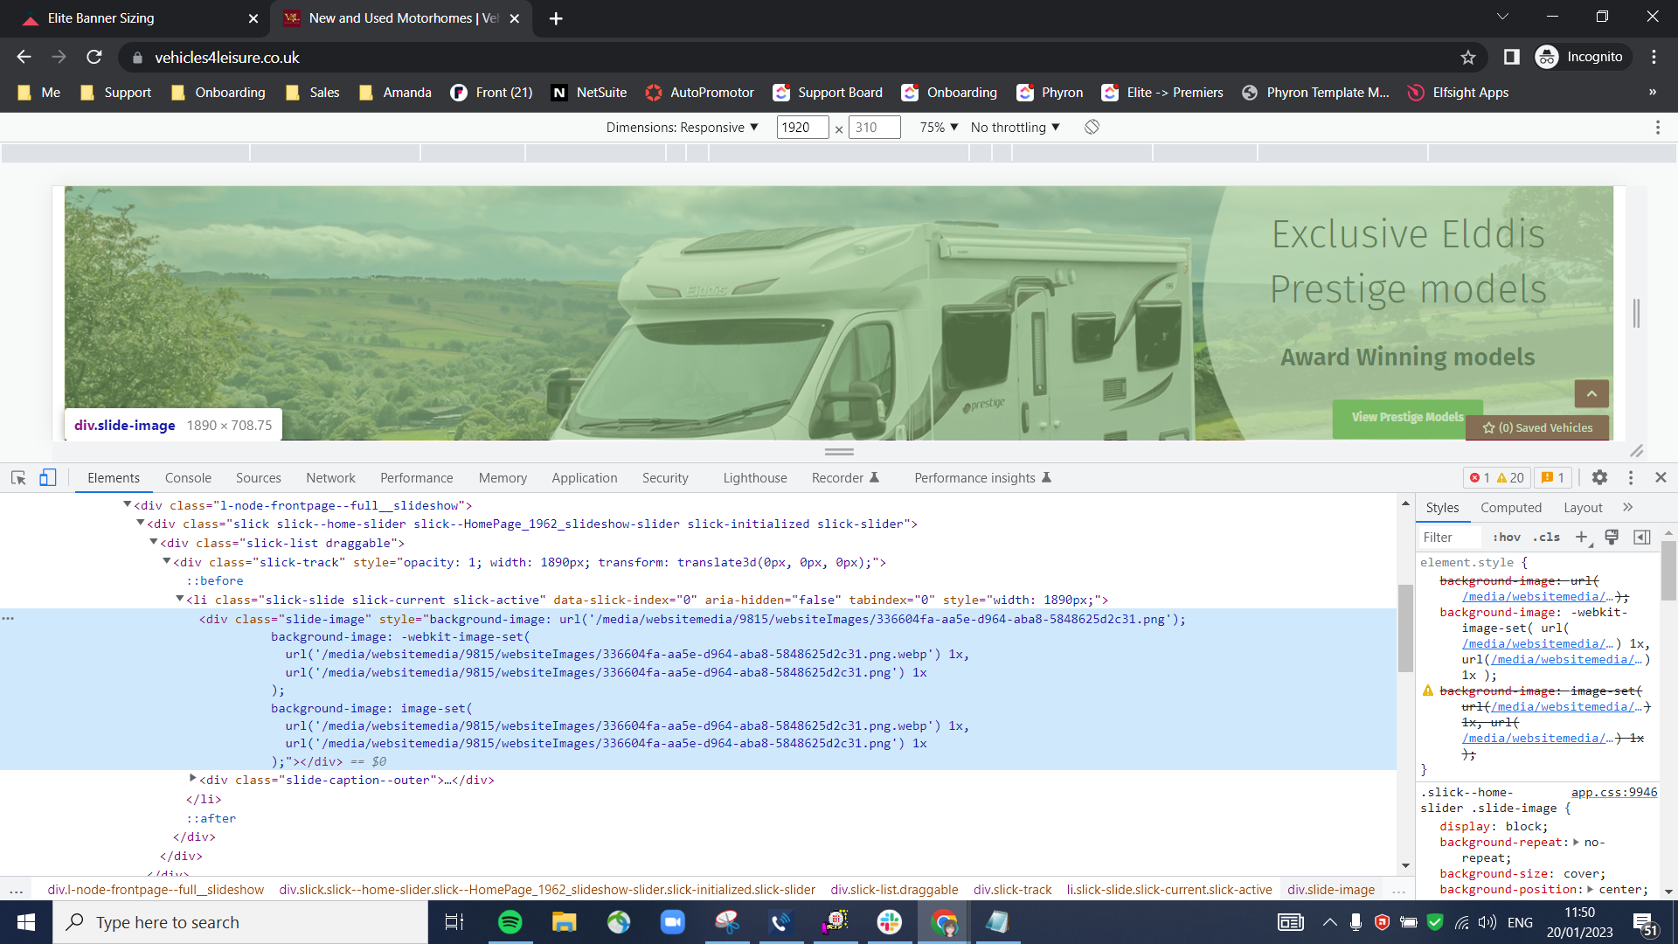The width and height of the screenshot is (1678, 944).
Task: Open Slack from the taskbar
Action: (x=889, y=922)
